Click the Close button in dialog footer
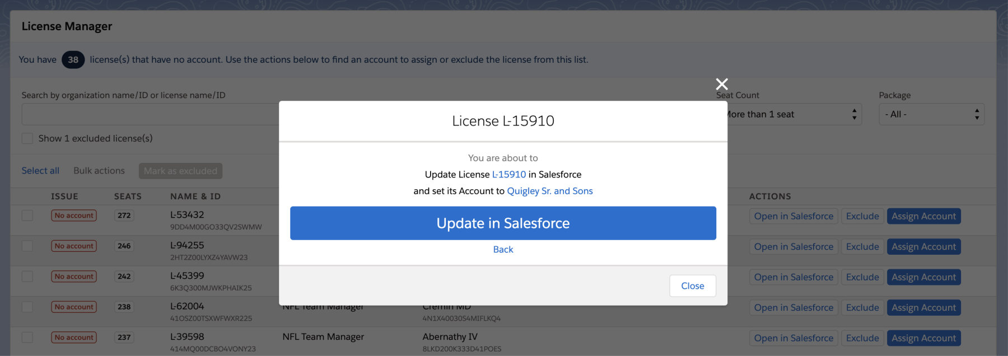The image size is (1008, 356). (x=693, y=286)
